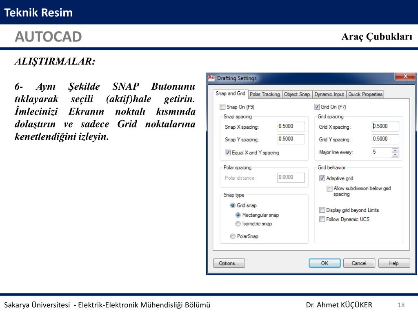Click the Cancel button
Image resolution: width=418 pixels, height=313 pixels.
(x=359, y=263)
